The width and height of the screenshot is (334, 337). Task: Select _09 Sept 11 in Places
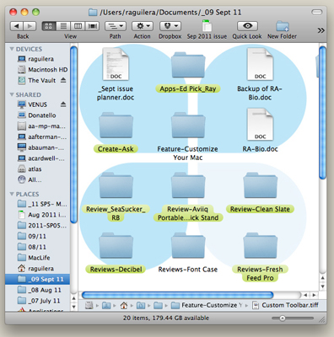pyautogui.click(x=37, y=279)
